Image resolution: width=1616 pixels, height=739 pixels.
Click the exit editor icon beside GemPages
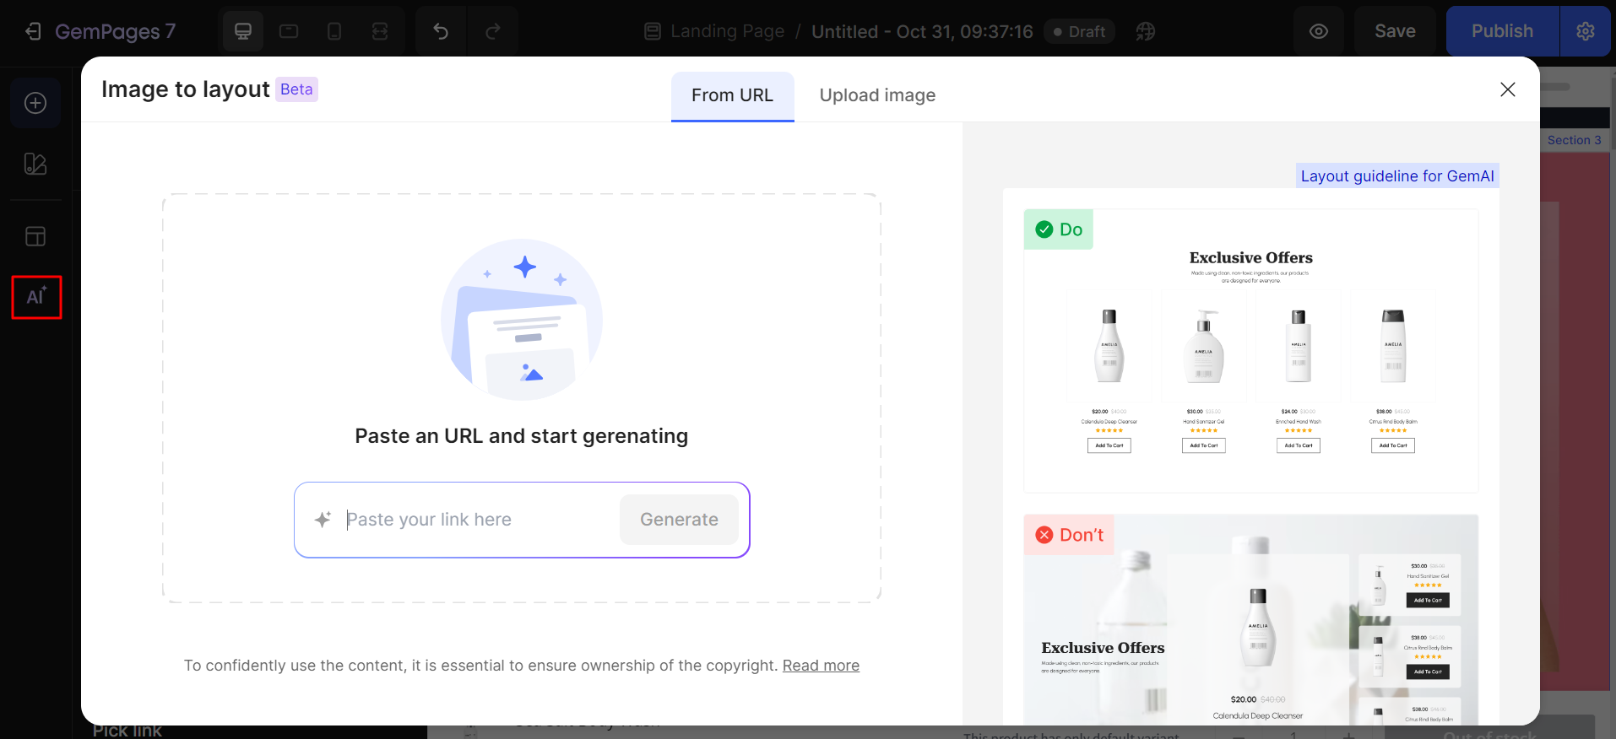[33, 31]
